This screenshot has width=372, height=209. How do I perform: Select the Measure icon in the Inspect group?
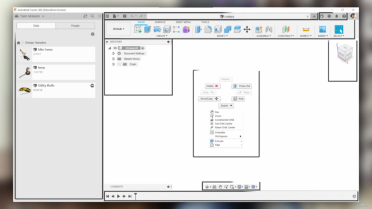(306, 30)
